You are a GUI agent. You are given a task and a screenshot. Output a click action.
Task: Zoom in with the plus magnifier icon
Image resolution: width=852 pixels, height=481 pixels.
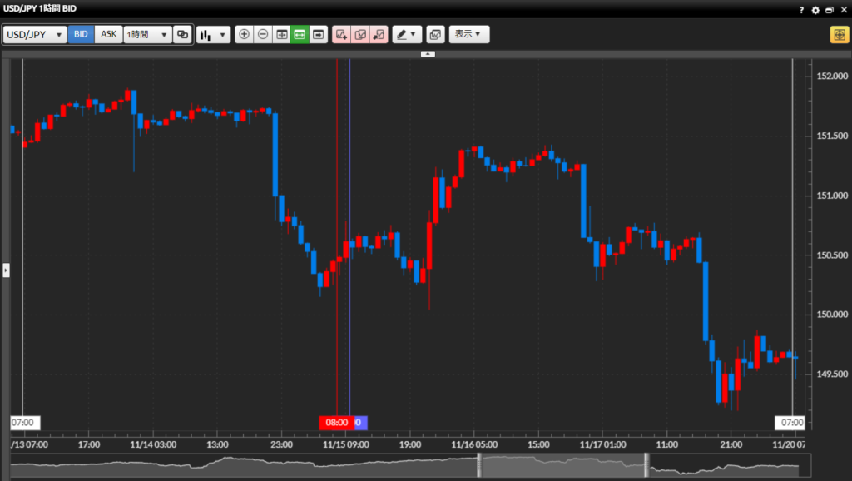tap(244, 35)
